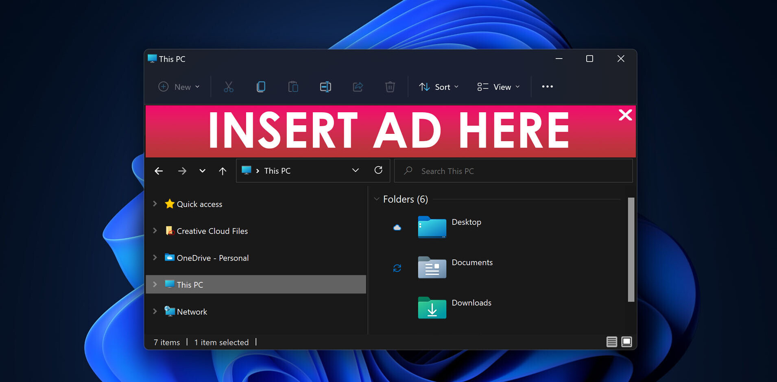
Task: Click the Delete trash can icon
Action: [x=390, y=87]
